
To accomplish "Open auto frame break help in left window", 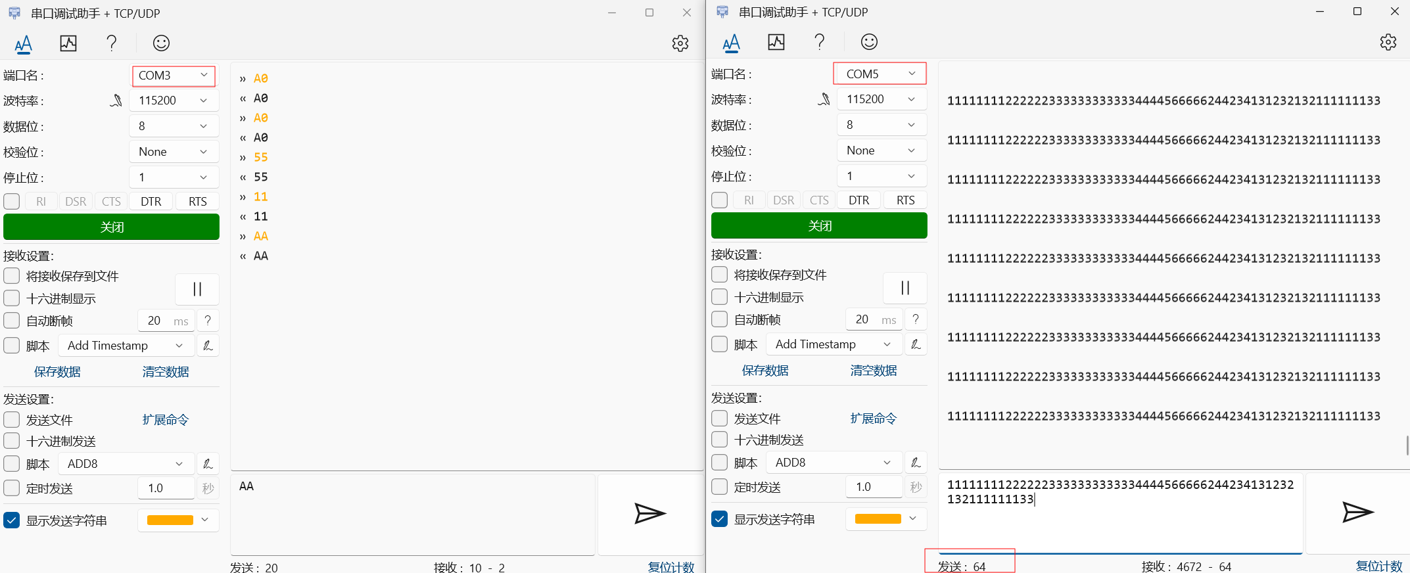I will click(x=208, y=321).
